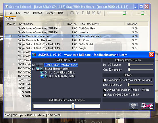This screenshot has height=123, width=158.
Task: Switch mode using the crossed wrench icon
Action: coord(147,106)
